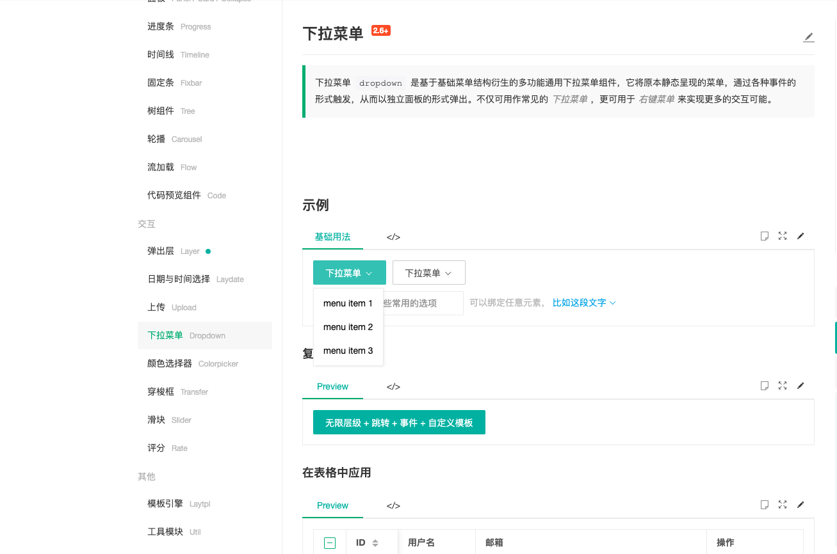Click the 2.6+ version badge
837x554 pixels.
pos(381,31)
